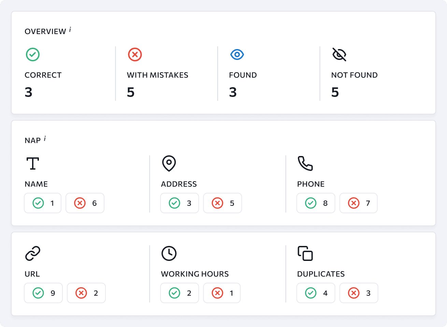Click the green Correct checkmark icon
Screen dimensions: 447x327
33,54
